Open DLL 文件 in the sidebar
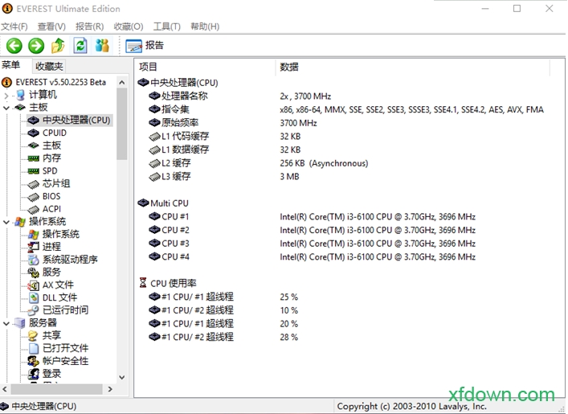 [x=59, y=297]
